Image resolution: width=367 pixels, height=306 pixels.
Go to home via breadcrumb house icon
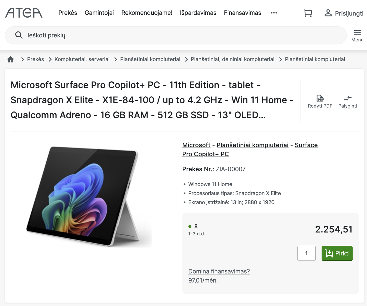coord(11,59)
